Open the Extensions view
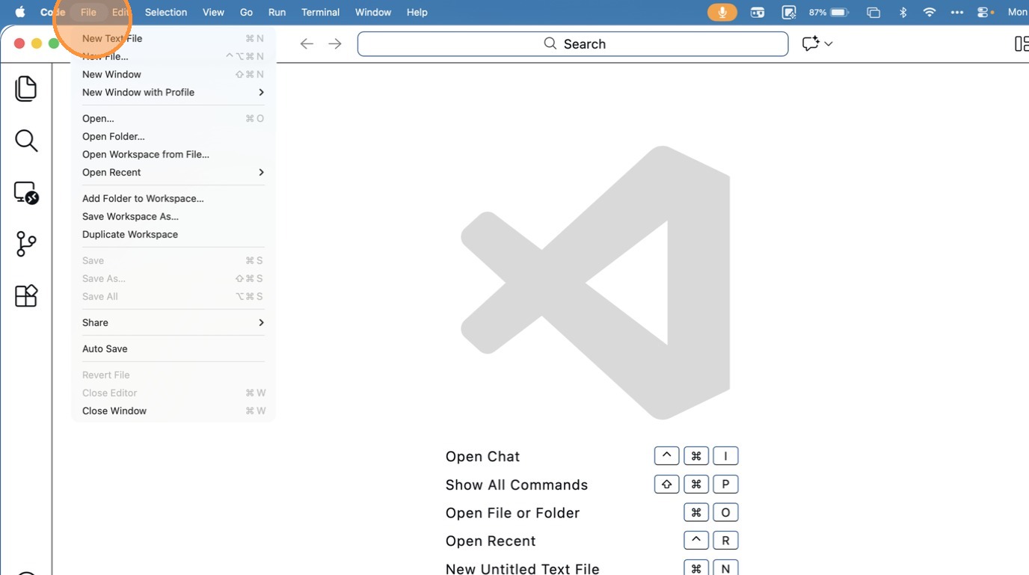 [26, 295]
